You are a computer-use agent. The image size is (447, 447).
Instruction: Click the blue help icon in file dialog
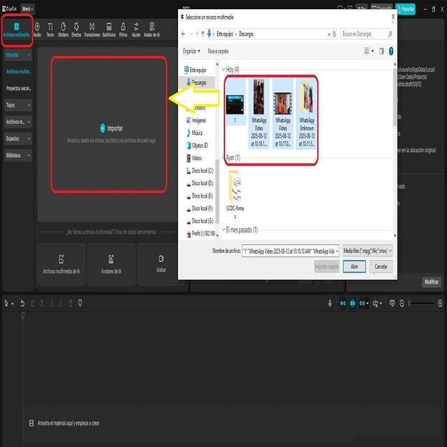tap(391, 51)
